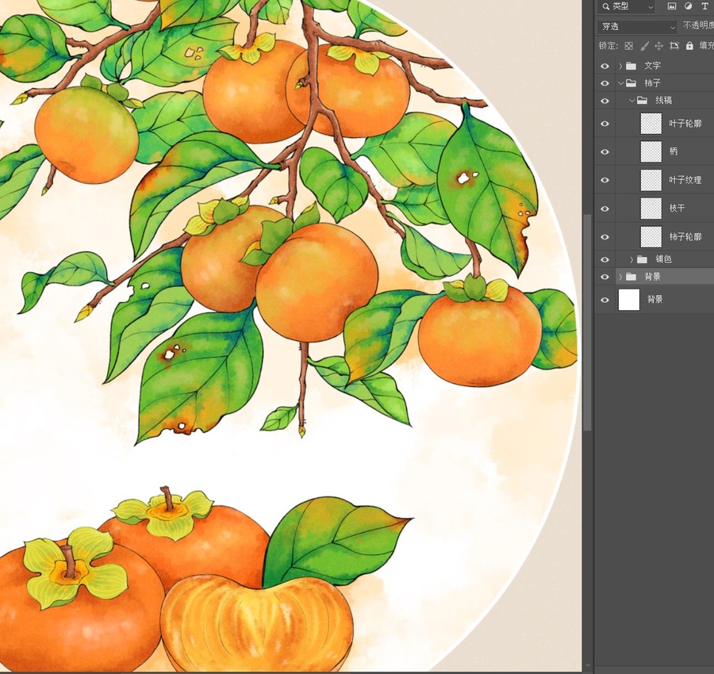Click folder icon of 铺色 group
The height and width of the screenshot is (674, 714).
[x=642, y=259]
